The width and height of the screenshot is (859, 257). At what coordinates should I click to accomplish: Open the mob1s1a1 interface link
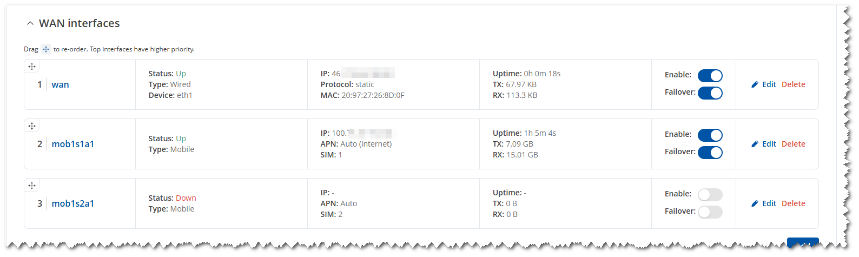[x=73, y=144]
